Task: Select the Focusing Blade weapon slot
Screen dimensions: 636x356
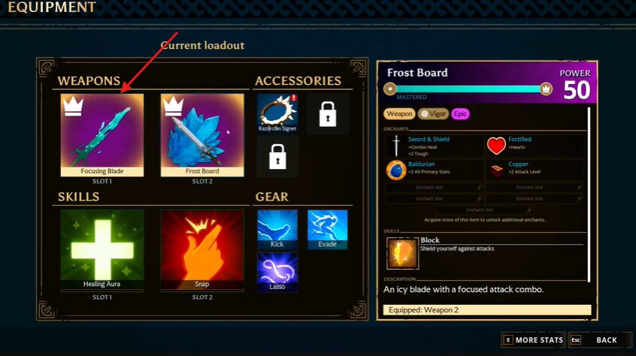Action: click(101, 135)
